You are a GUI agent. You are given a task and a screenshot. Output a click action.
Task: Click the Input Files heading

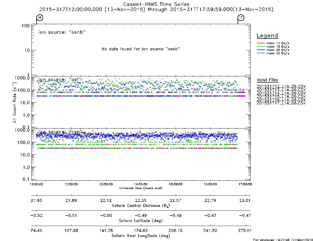tap(267, 80)
